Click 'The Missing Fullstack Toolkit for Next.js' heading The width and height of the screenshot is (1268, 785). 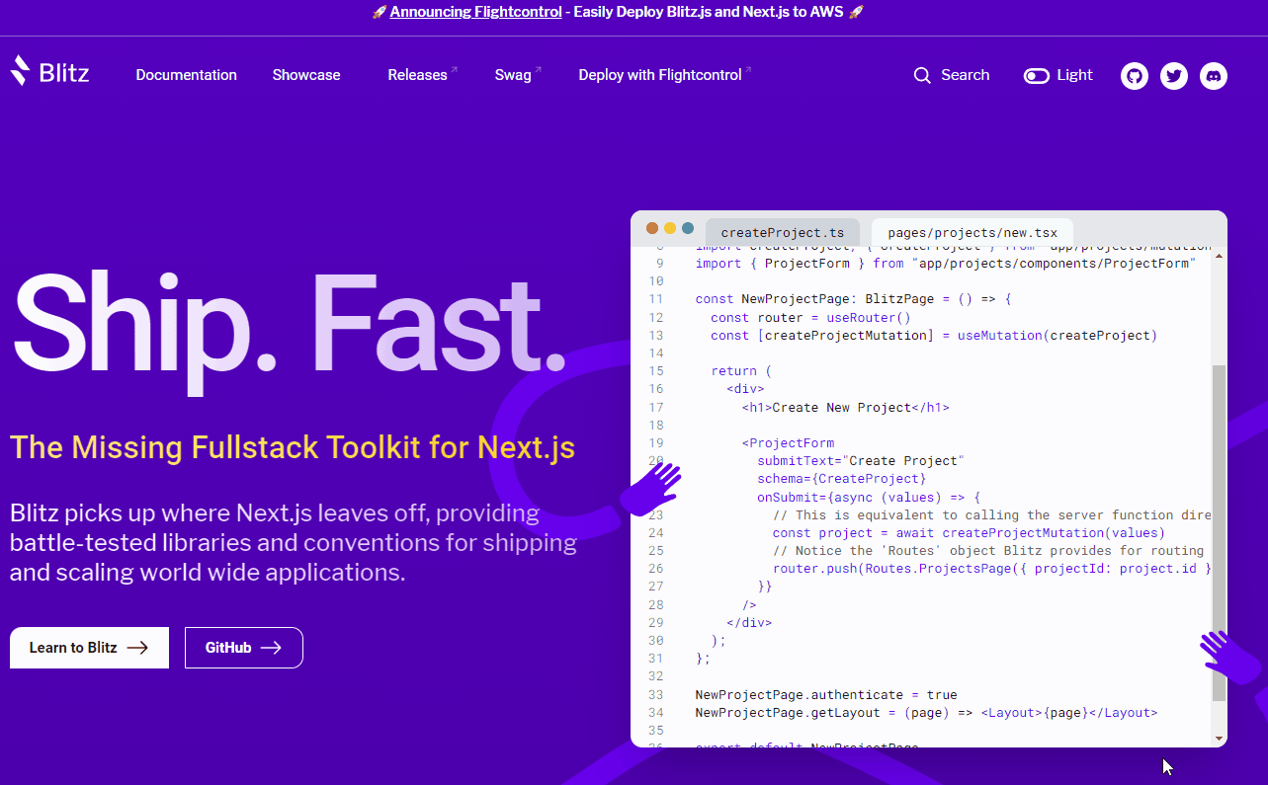293,447
